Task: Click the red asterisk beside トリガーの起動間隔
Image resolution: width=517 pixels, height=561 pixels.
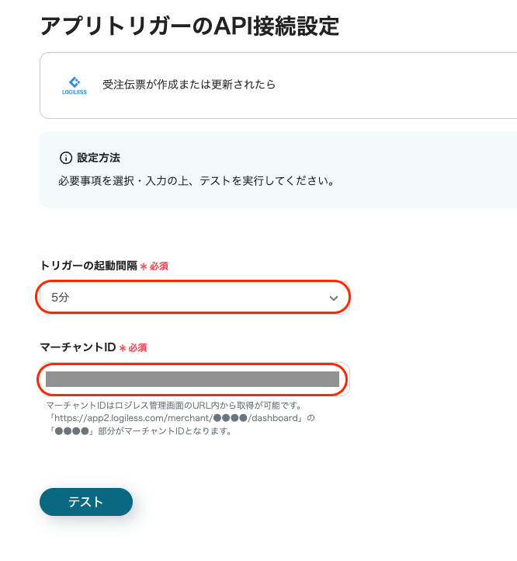Action: click(144, 267)
